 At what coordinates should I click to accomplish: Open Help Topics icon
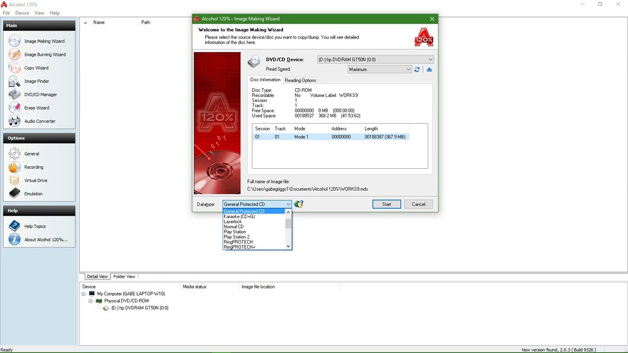pos(15,226)
